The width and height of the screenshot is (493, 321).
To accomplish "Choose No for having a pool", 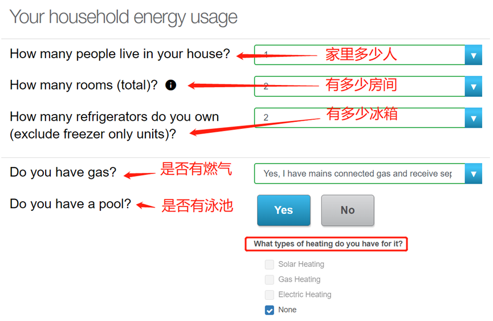I will click(x=348, y=210).
